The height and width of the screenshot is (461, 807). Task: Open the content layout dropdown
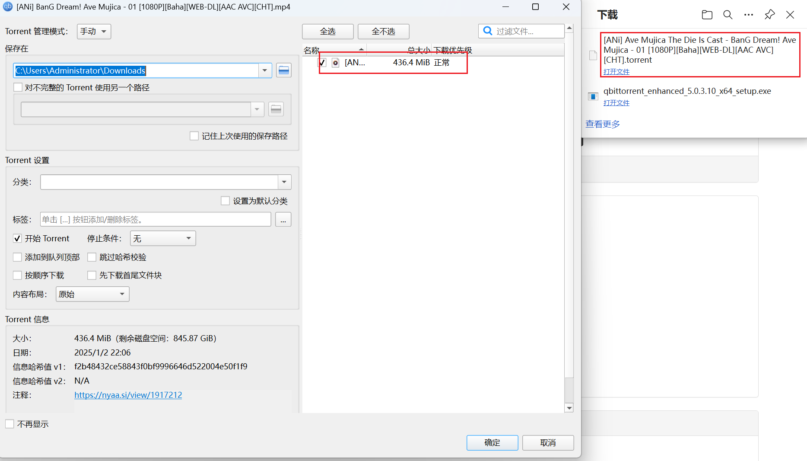pyautogui.click(x=92, y=294)
